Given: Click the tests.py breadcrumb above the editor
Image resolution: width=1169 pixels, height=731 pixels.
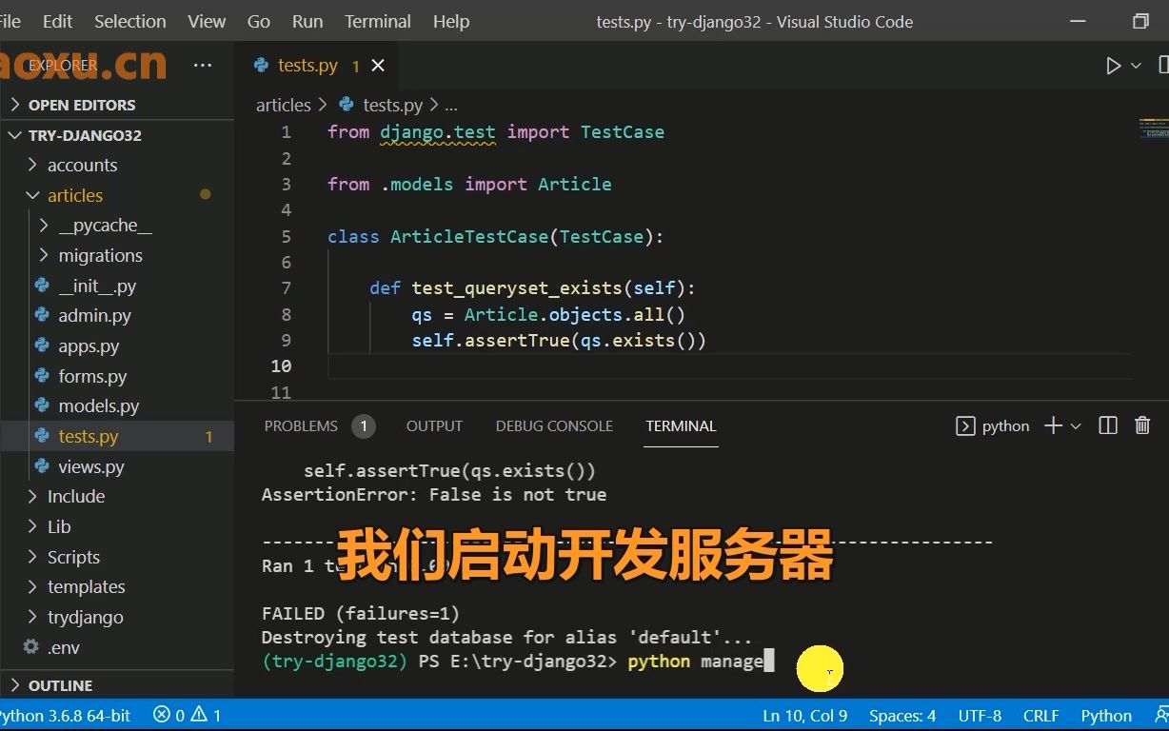Looking at the screenshot, I should click(x=392, y=105).
